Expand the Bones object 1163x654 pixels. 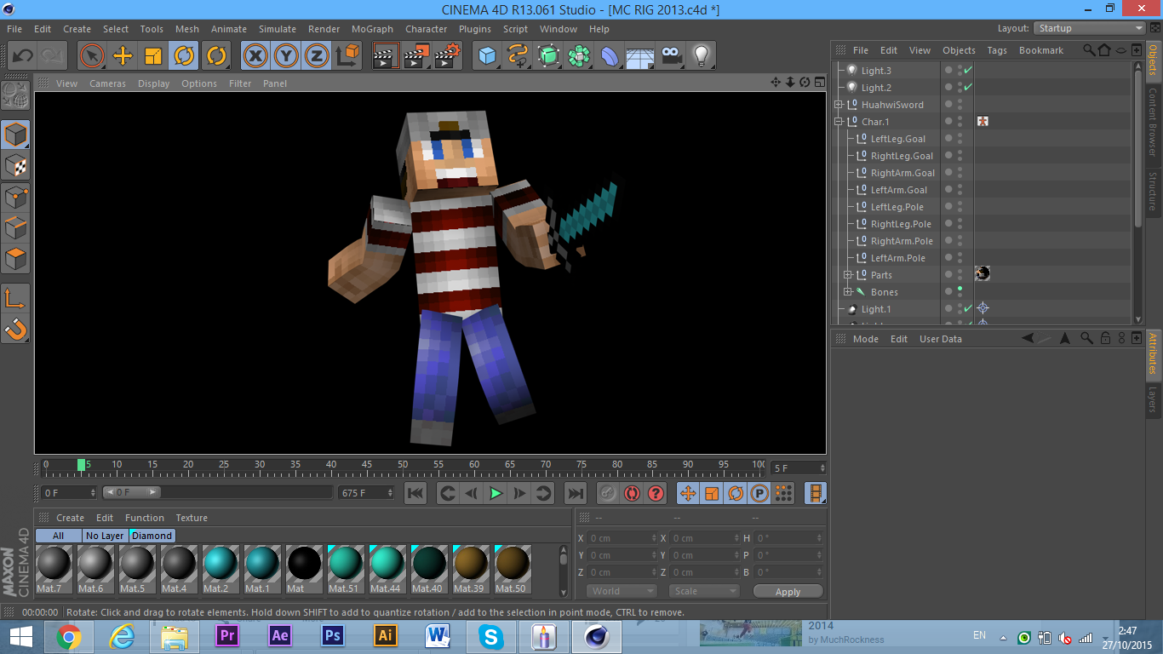(x=848, y=292)
